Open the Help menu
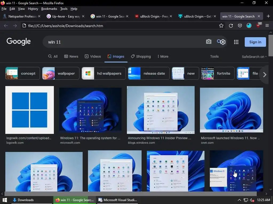The image size is (273, 204). 74,9
